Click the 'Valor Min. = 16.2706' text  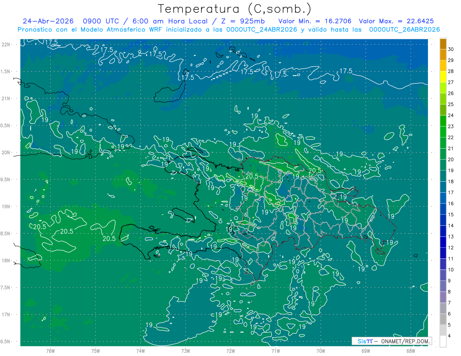315,21
